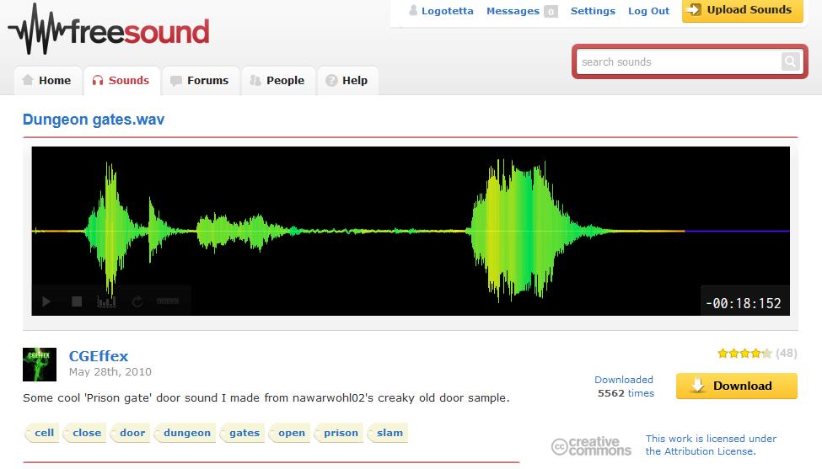Seek to middle of the waveform
The height and width of the screenshot is (469, 822).
411,230
